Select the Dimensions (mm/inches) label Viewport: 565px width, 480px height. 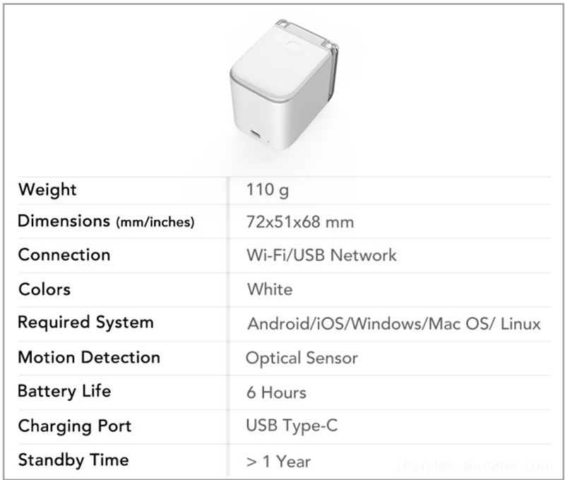click(x=106, y=221)
